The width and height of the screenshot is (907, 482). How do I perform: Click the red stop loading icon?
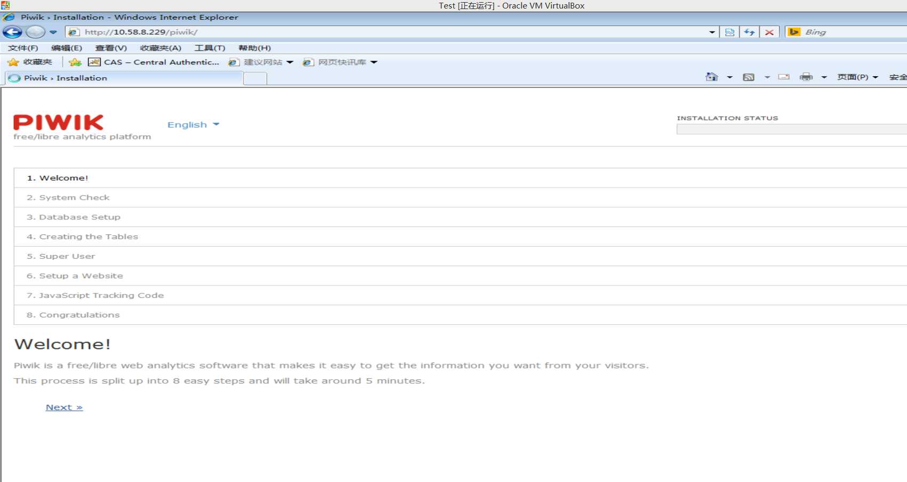pos(769,32)
